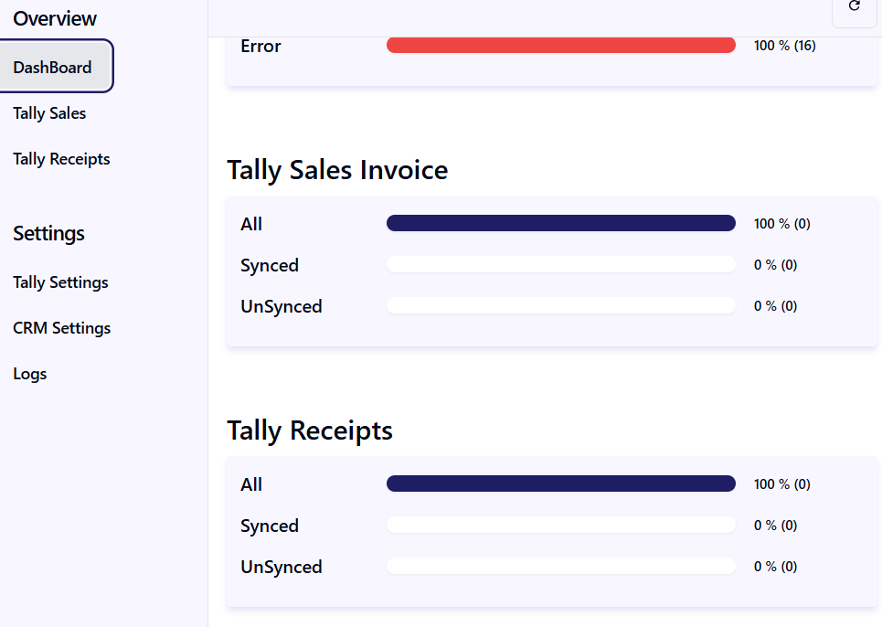Image resolution: width=882 pixels, height=627 pixels.
Task: Click the Tally Receipts section heading
Action: pyautogui.click(x=310, y=430)
